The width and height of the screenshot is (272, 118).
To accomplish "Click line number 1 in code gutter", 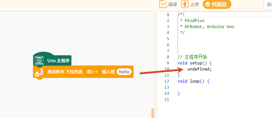I will (x=168, y=15).
